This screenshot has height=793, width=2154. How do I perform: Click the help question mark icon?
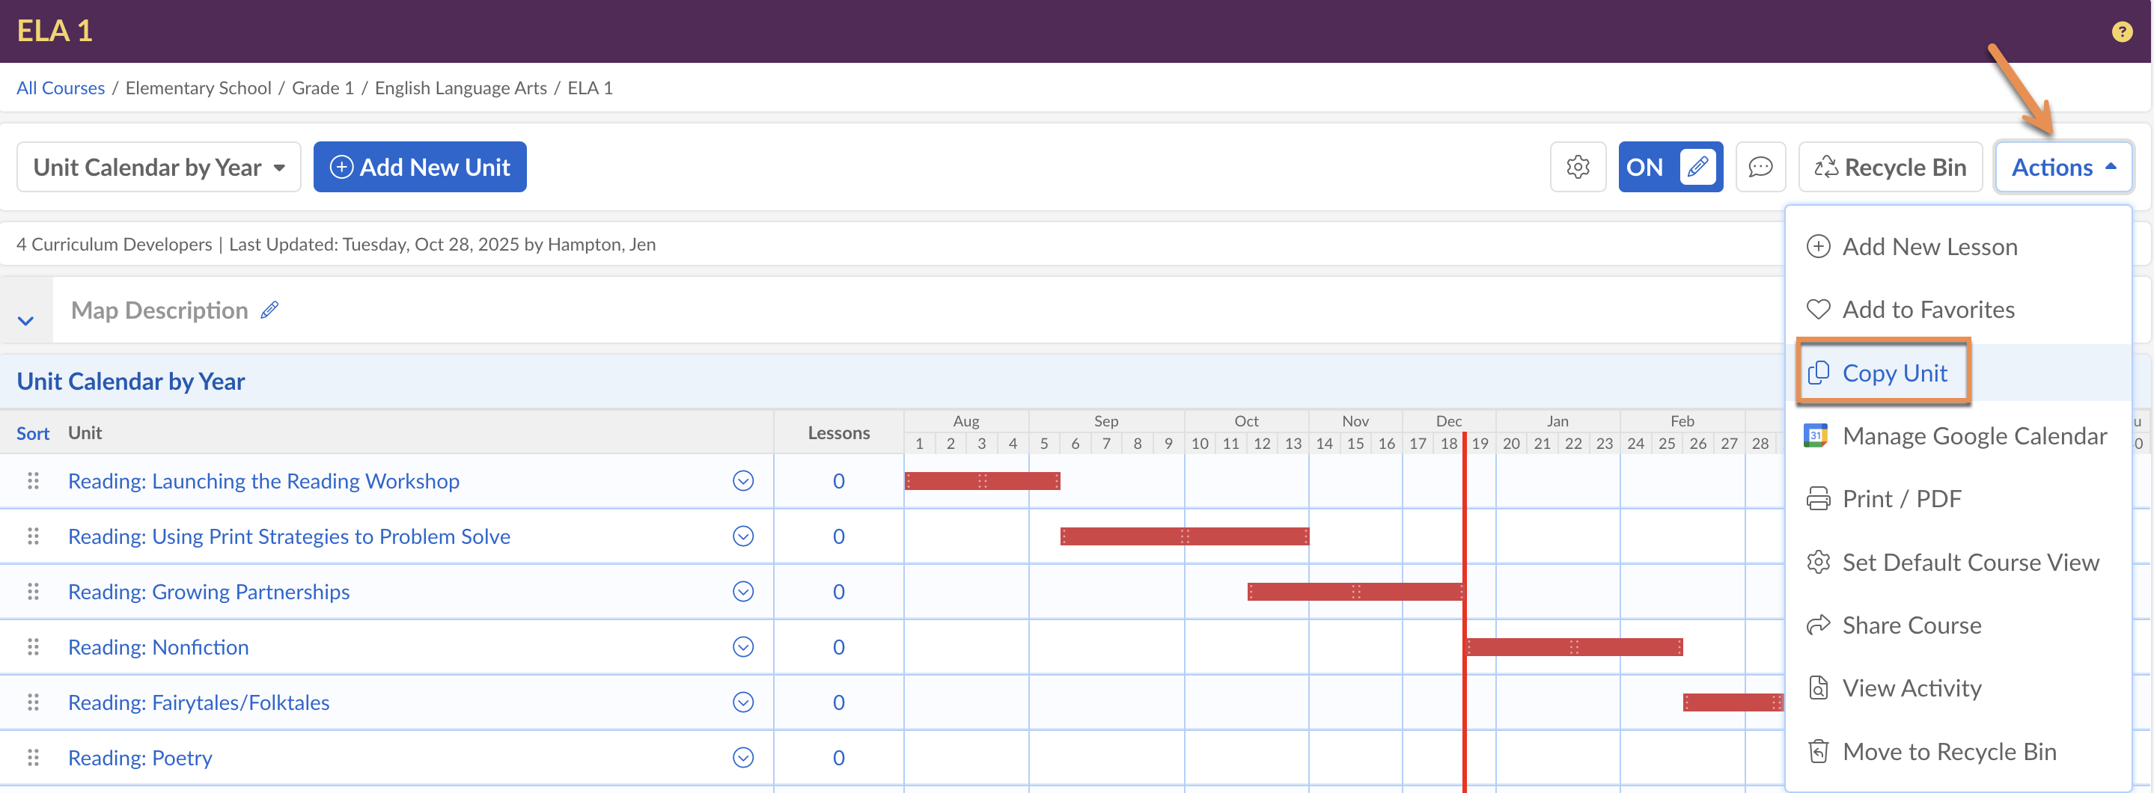2120,31
